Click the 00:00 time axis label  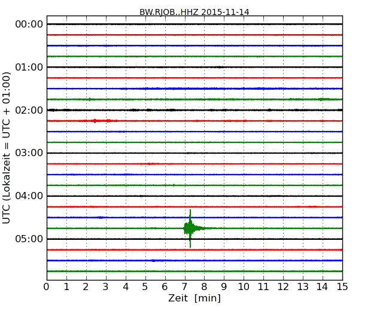[29, 25]
